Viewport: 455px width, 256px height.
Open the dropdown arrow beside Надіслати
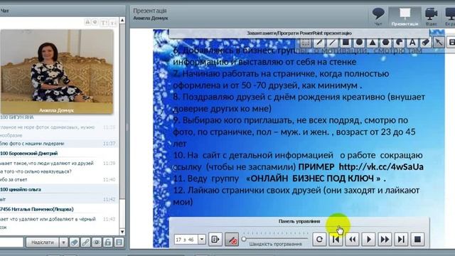(63, 242)
